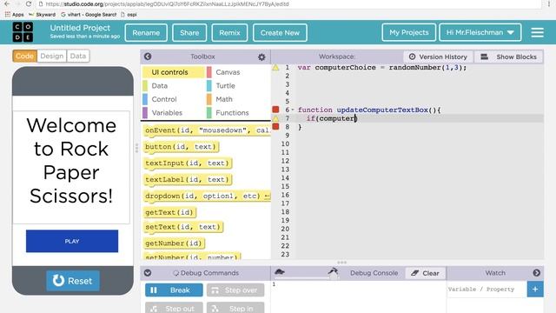Screen dimensions: 556x313
Task: Open Toolbox settings gear
Action: tap(261, 57)
